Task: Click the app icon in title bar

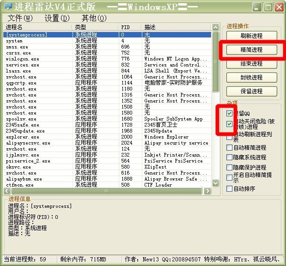Action: [x=8, y=6]
